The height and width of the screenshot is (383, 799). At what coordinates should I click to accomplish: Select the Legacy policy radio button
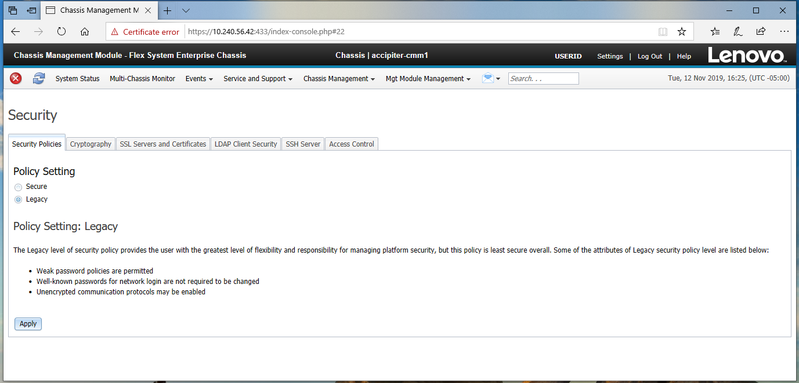point(19,200)
